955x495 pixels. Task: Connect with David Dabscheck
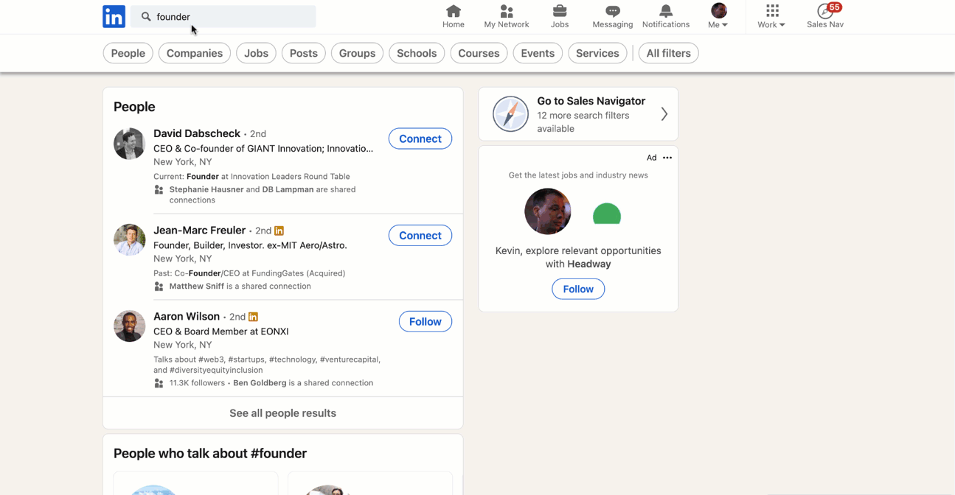click(420, 138)
